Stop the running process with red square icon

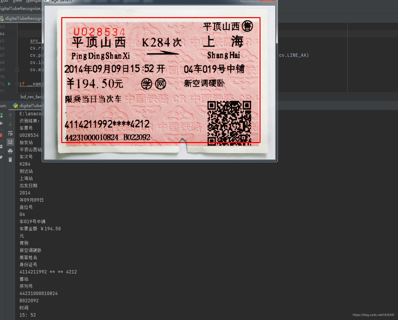(x=2, y=135)
